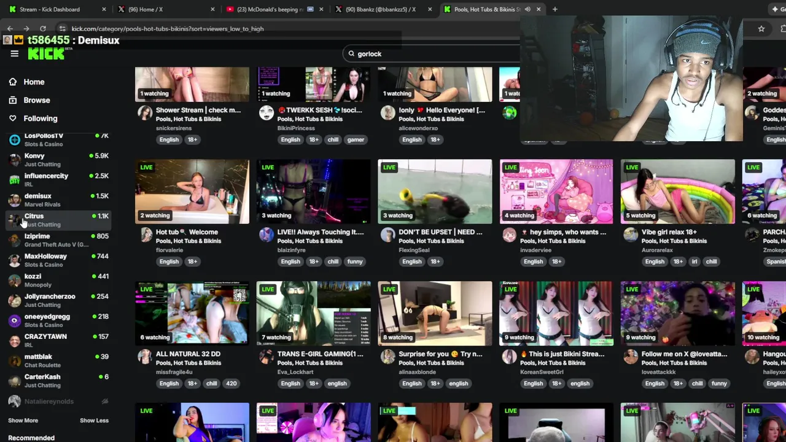Click alinaaxblonde streamer avatar
This screenshot has width=786, height=442.
click(388, 357)
